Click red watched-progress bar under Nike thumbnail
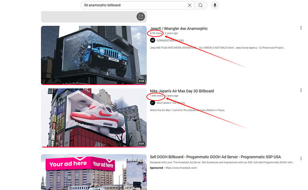This screenshot has width=308, height=190. coord(94,147)
